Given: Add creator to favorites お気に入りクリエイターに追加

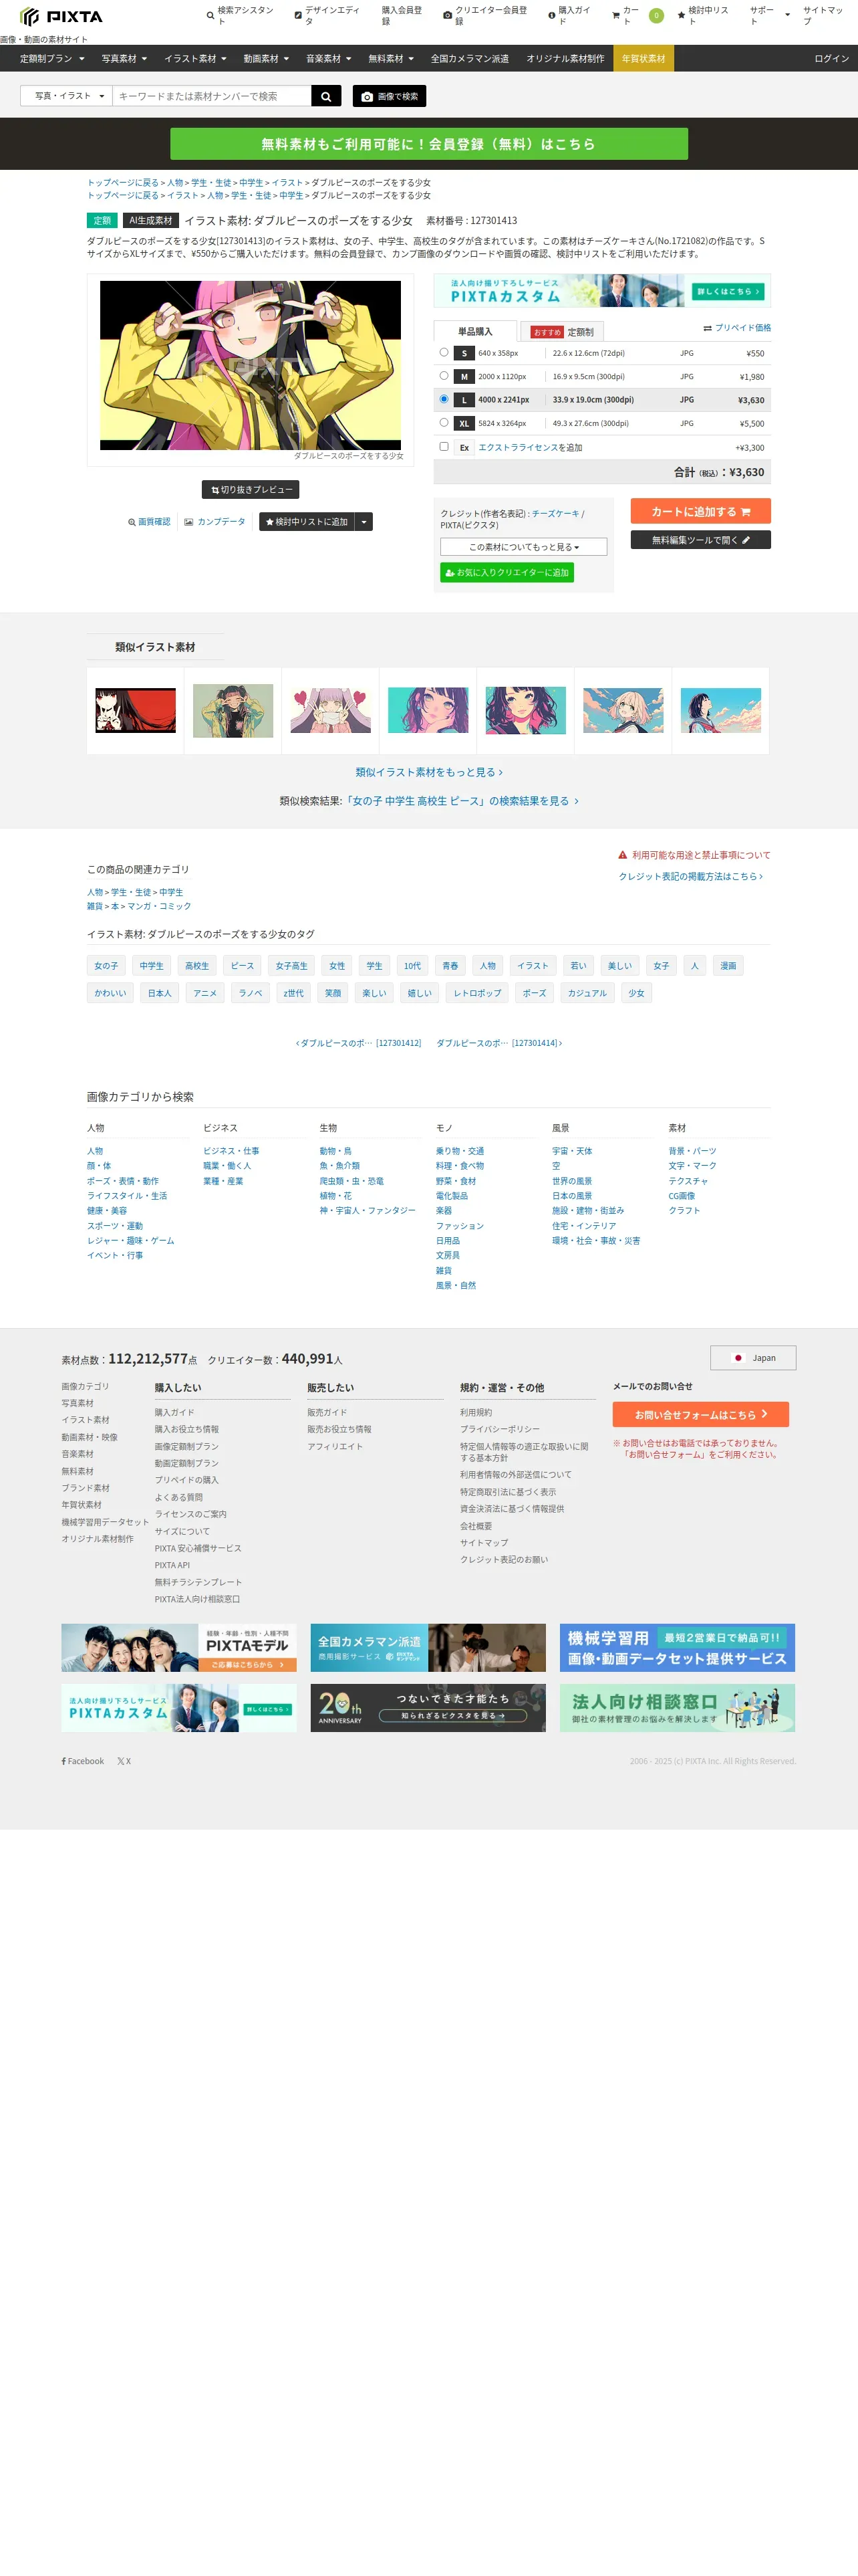Looking at the screenshot, I should coord(507,573).
